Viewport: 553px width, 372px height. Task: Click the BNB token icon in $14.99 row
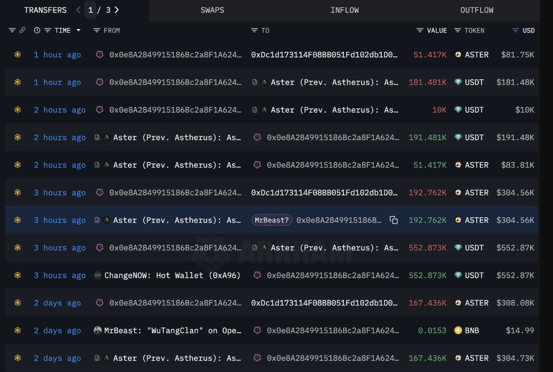pyautogui.click(x=458, y=330)
